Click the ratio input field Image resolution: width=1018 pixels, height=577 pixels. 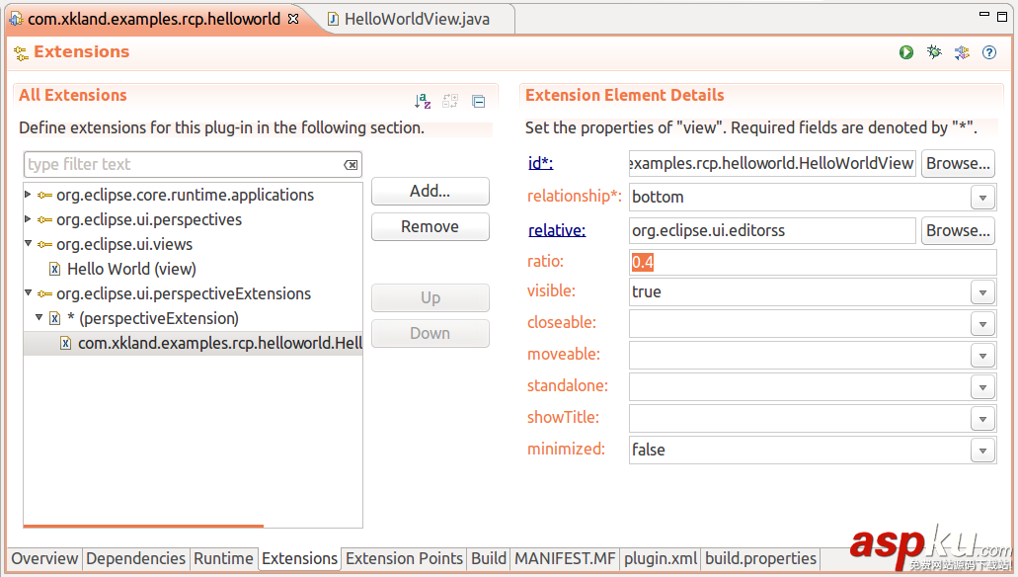[x=812, y=262]
